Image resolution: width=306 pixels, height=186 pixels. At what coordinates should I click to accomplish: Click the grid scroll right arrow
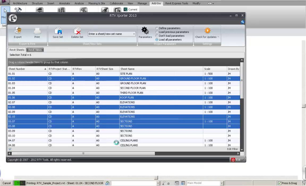[x=238, y=154]
